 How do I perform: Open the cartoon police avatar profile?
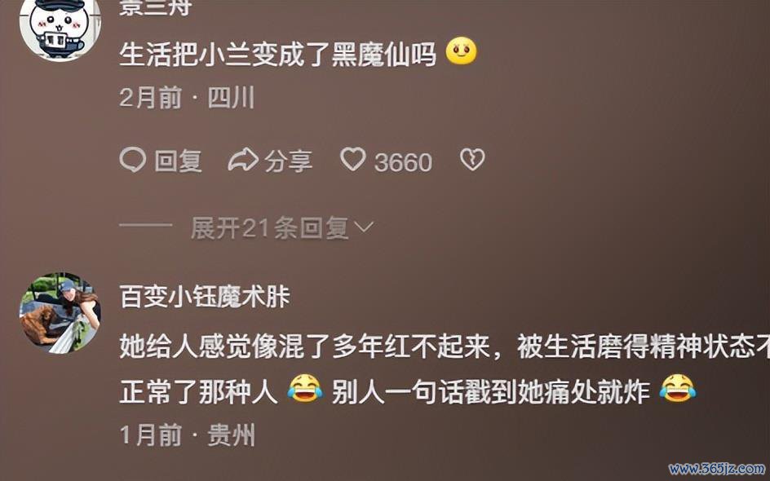pos(60,29)
